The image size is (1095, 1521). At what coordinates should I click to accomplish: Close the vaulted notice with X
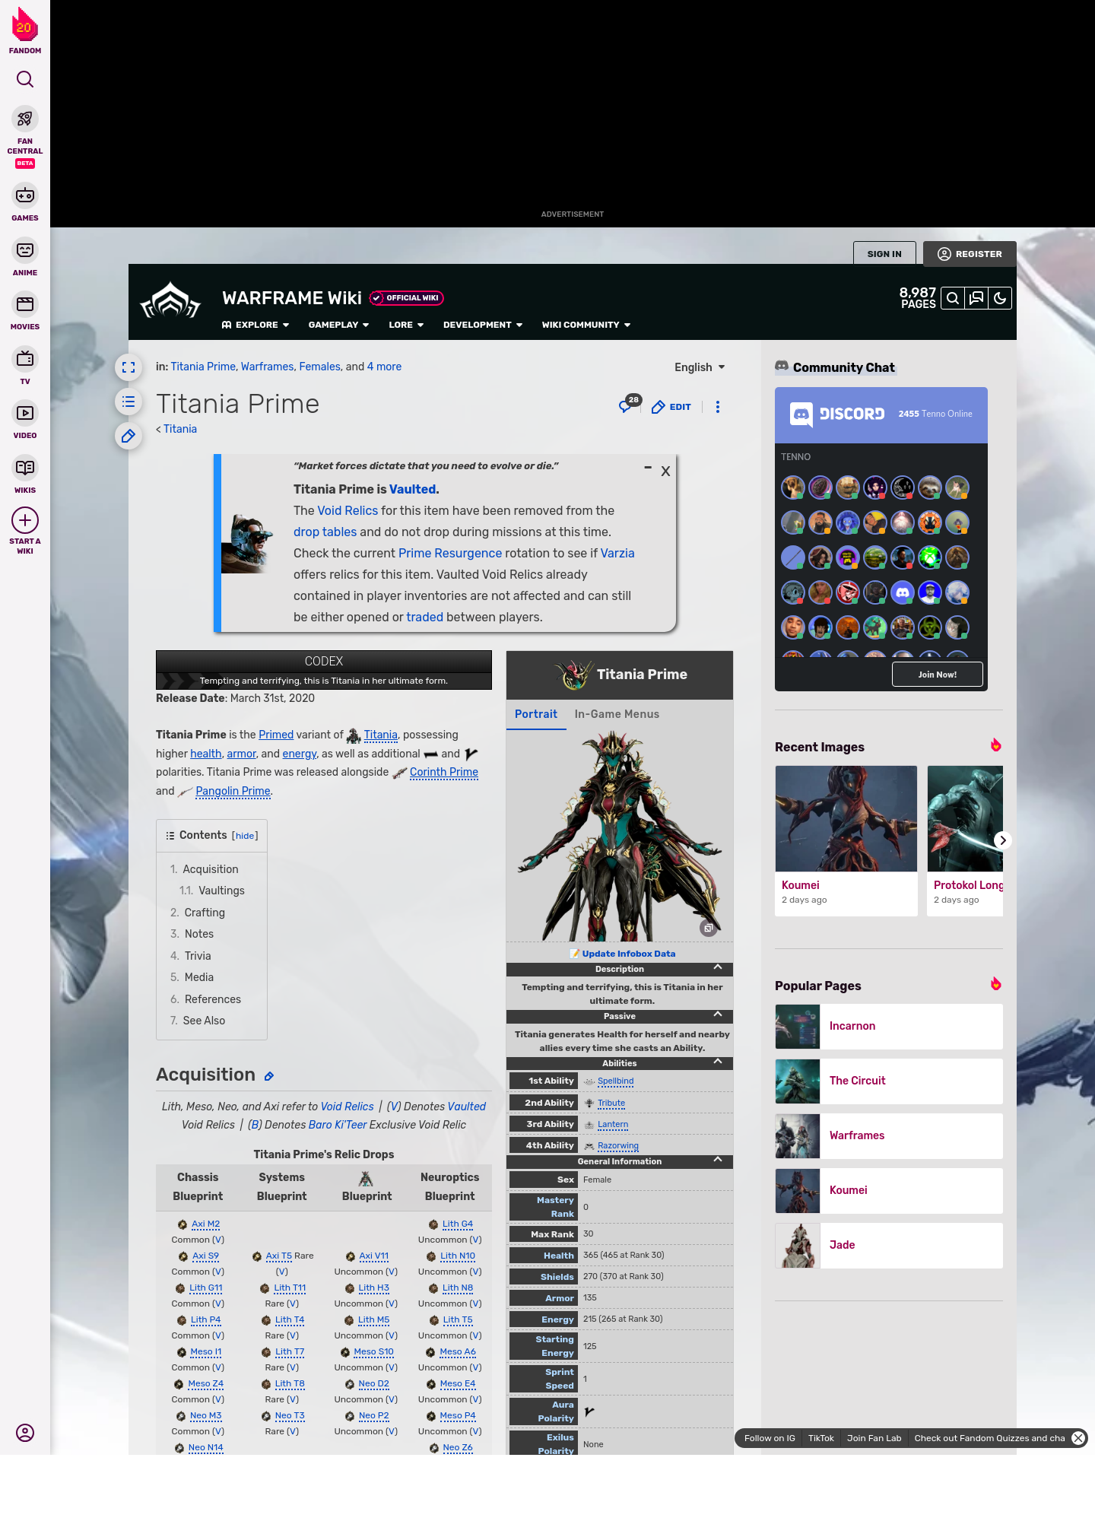click(x=665, y=472)
